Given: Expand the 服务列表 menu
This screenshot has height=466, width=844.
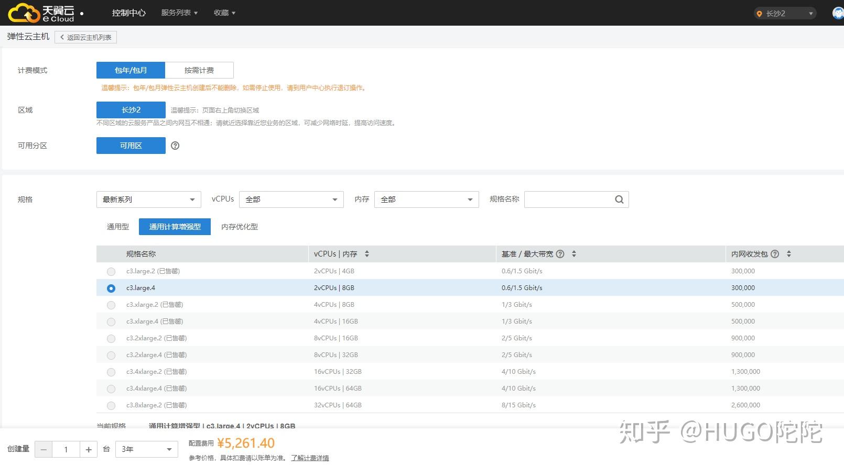Looking at the screenshot, I should click(x=179, y=13).
